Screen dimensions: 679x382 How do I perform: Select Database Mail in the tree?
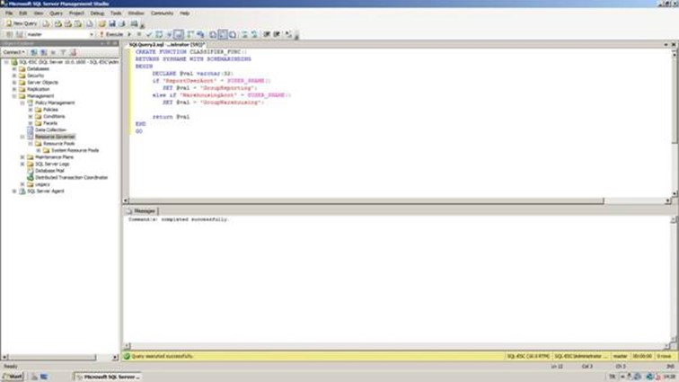click(x=49, y=171)
